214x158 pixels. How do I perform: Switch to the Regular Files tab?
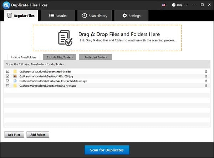pyautogui.click(x=21, y=16)
